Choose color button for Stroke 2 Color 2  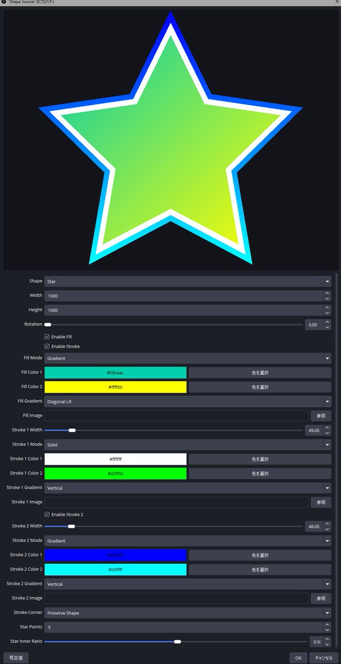point(260,569)
